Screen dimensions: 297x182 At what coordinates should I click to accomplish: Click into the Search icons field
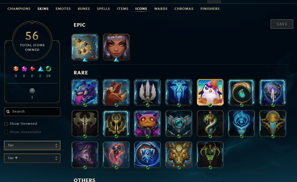pos(32,111)
